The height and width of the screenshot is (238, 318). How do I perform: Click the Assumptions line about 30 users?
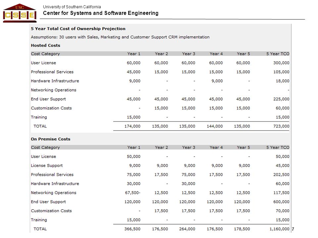click(x=120, y=37)
